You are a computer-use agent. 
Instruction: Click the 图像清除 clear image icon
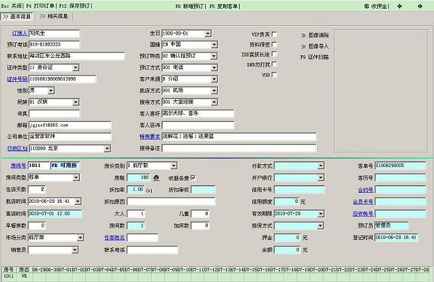coord(304,35)
